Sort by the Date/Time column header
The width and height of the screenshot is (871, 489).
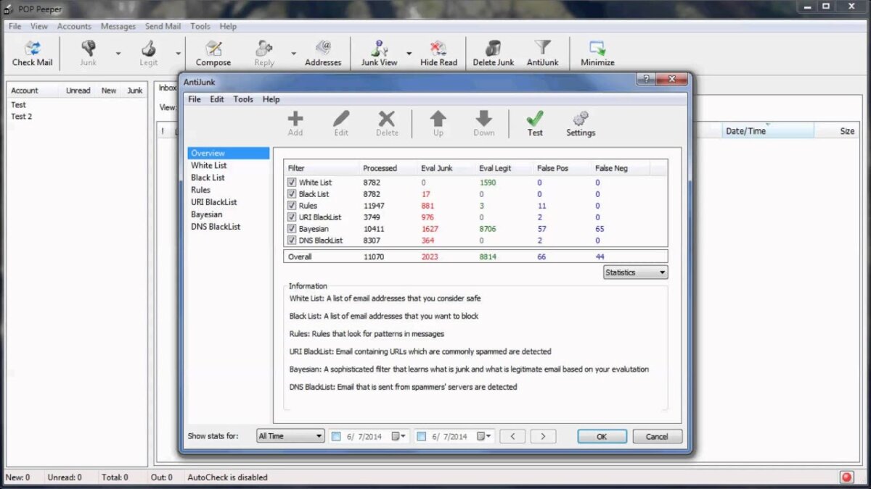768,131
